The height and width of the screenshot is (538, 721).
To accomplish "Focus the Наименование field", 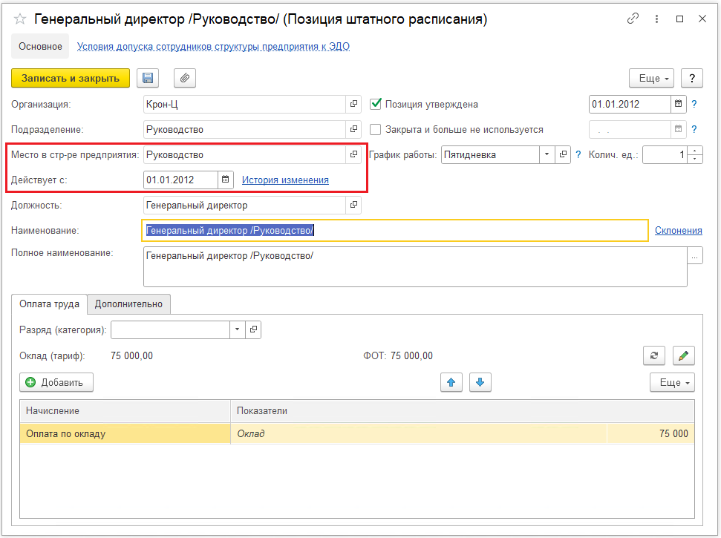I will 395,230.
